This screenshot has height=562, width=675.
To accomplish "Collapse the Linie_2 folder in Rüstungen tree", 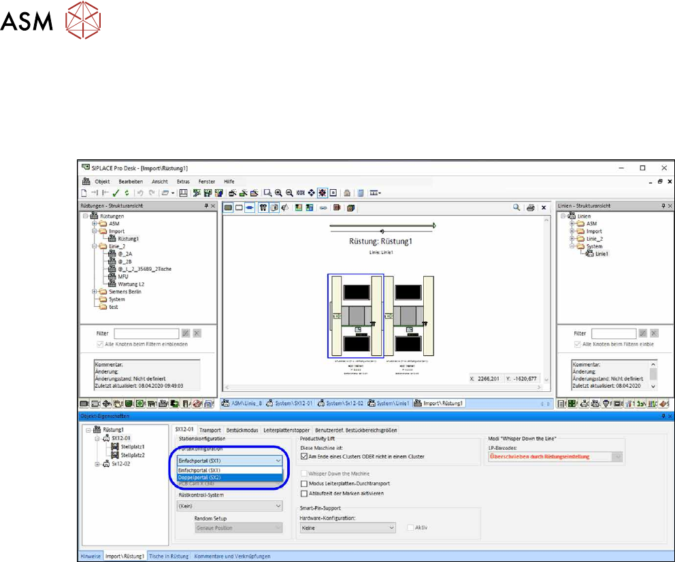I will (x=95, y=246).
